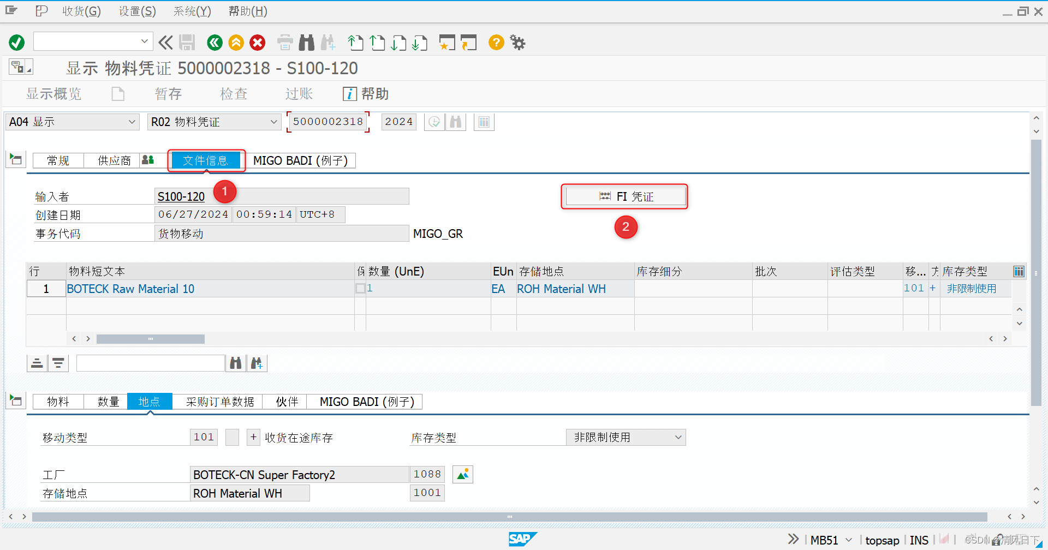The width and height of the screenshot is (1048, 550).
Task: Open the yellow Help question icon
Action: [496, 42]
